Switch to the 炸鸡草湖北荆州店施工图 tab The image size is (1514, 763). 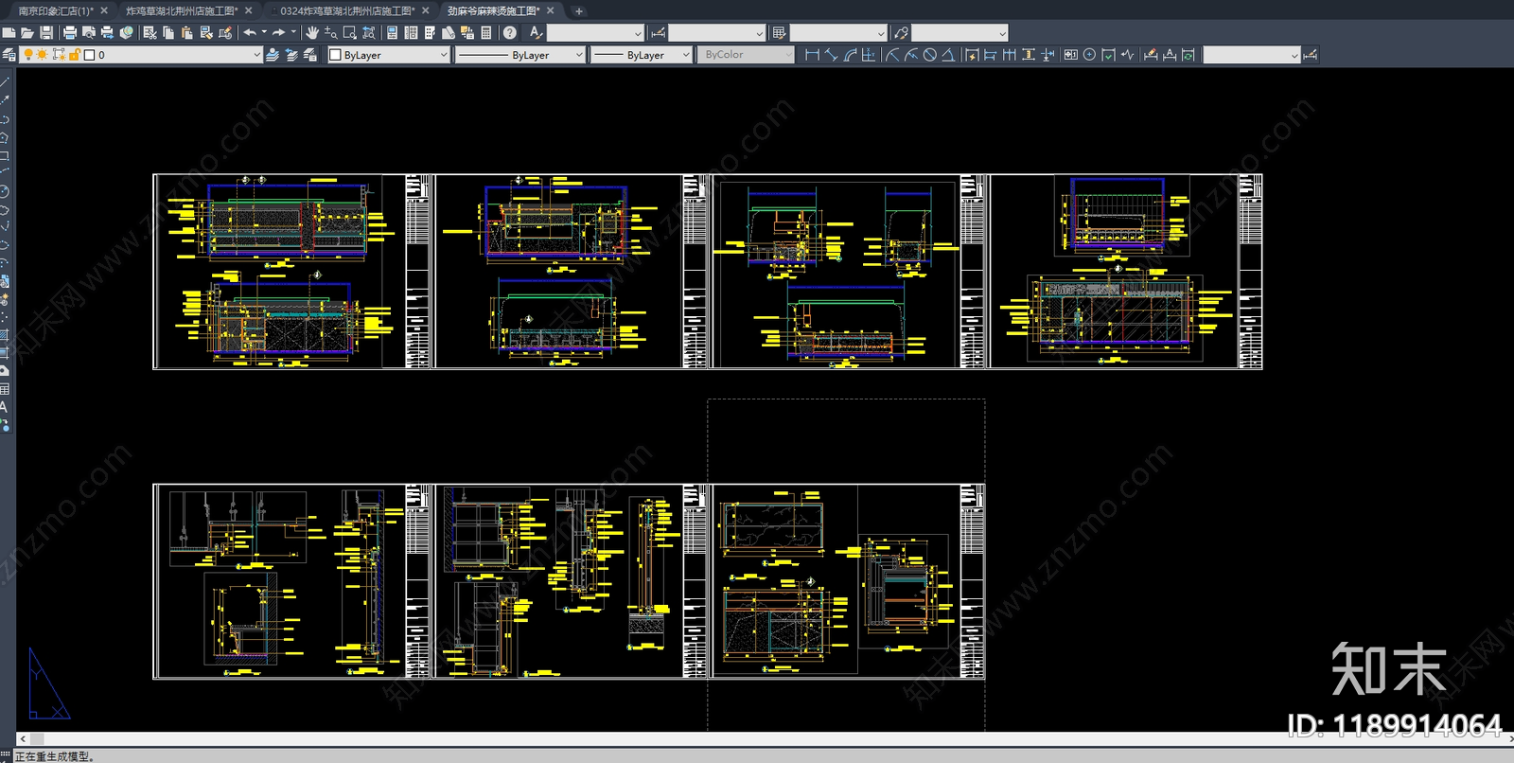[182, 10]
